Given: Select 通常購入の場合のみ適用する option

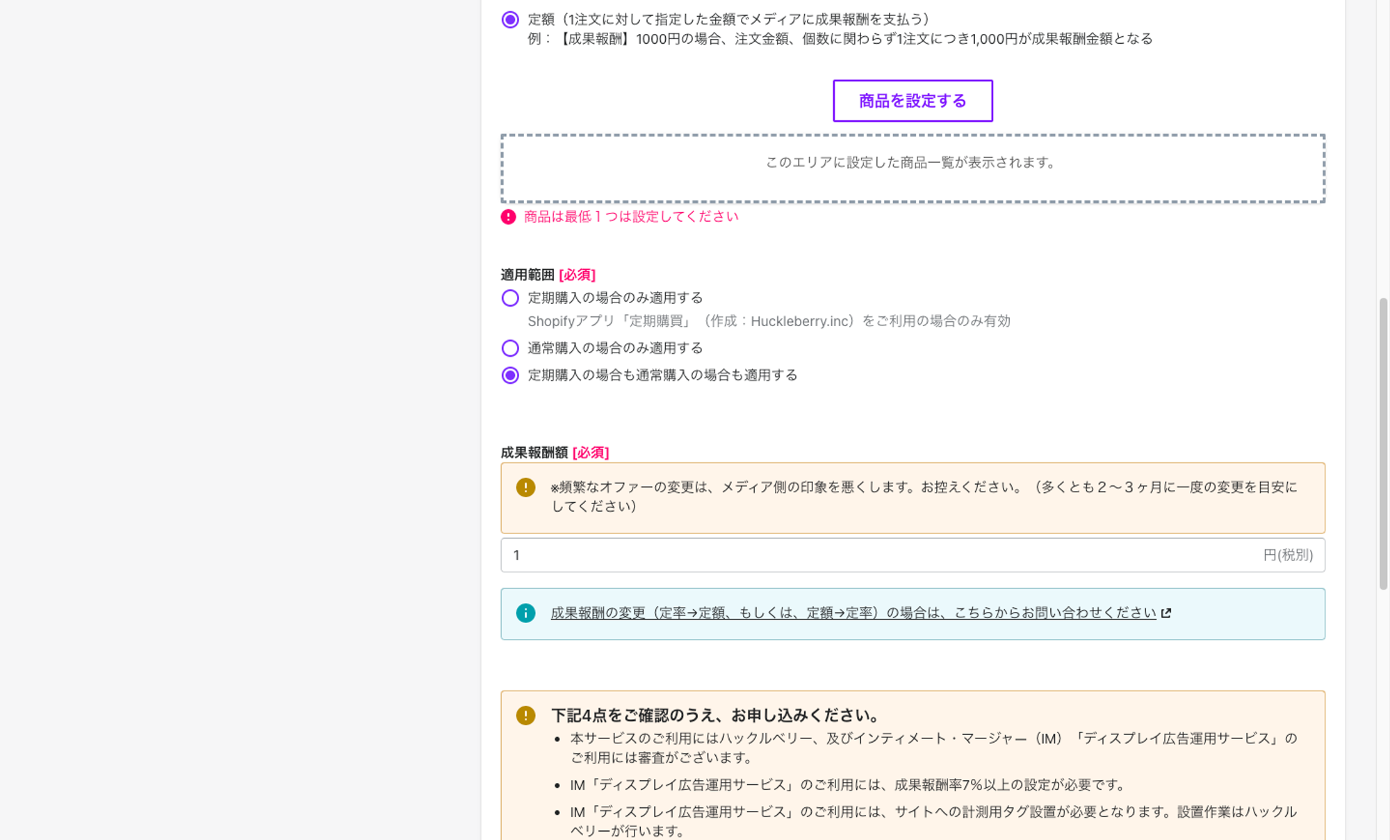Looking at the screenshot, I should 510,348.
